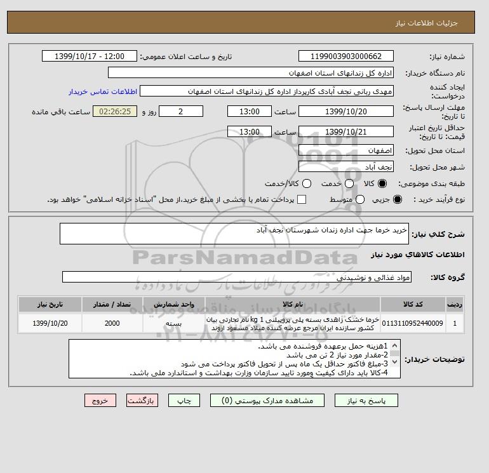Click the شرح کلی نیاز label

tap(438, 234)
